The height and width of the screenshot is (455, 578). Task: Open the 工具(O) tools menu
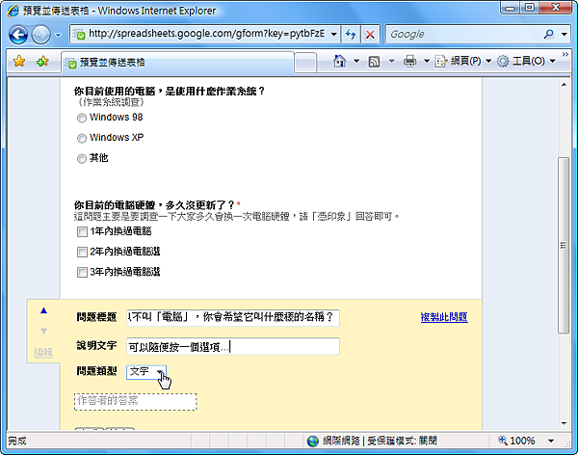526,61
